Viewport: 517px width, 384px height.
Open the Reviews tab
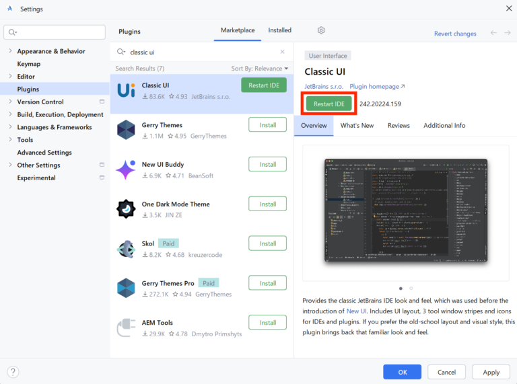click(x=399, y=126)
